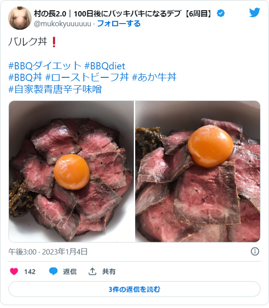Click the Twitter bird logo icon

coord(254,12)
